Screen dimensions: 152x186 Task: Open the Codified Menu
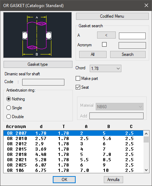click(112, 16)
